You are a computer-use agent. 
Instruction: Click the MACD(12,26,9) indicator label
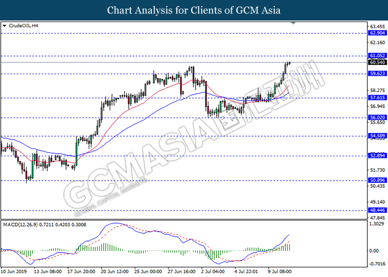click(22, 223)
